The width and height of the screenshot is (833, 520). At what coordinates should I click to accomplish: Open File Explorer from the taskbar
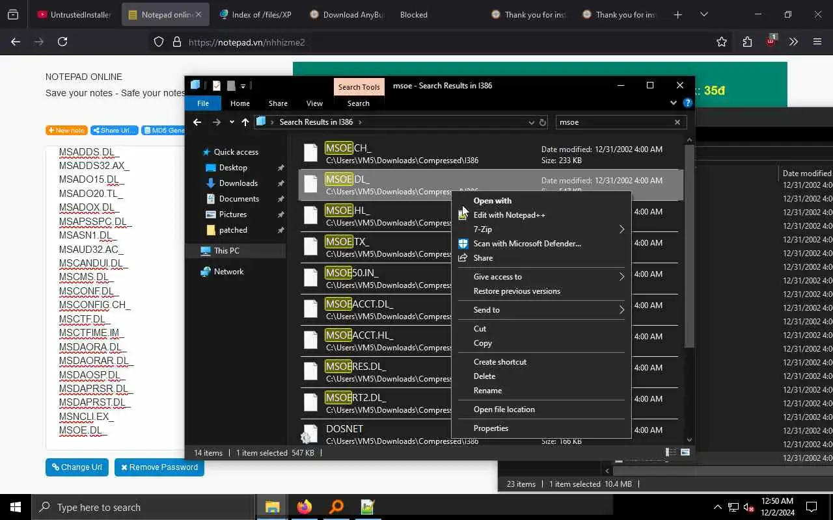272,507
